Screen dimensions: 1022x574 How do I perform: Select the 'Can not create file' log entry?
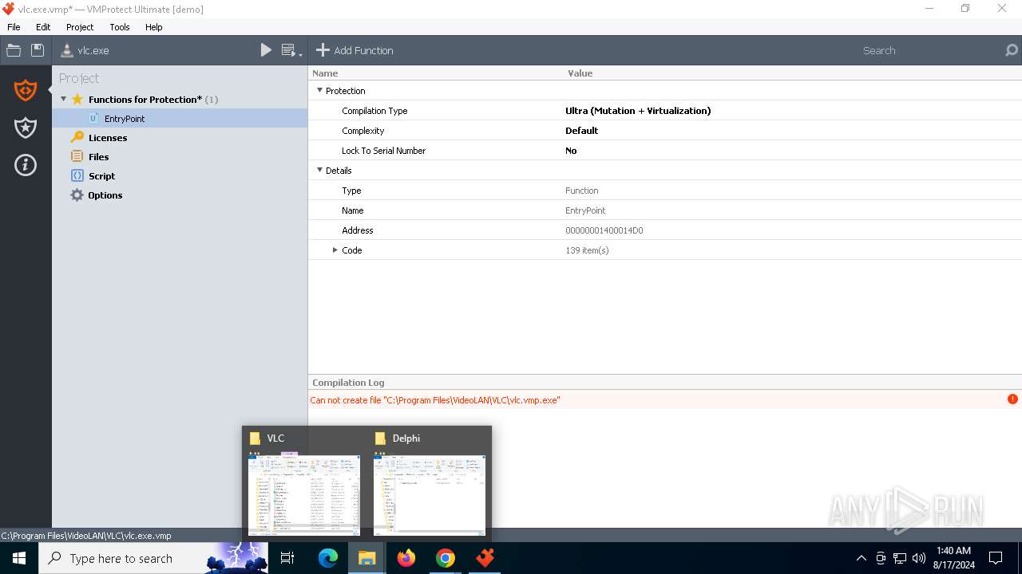click(435, 400)
